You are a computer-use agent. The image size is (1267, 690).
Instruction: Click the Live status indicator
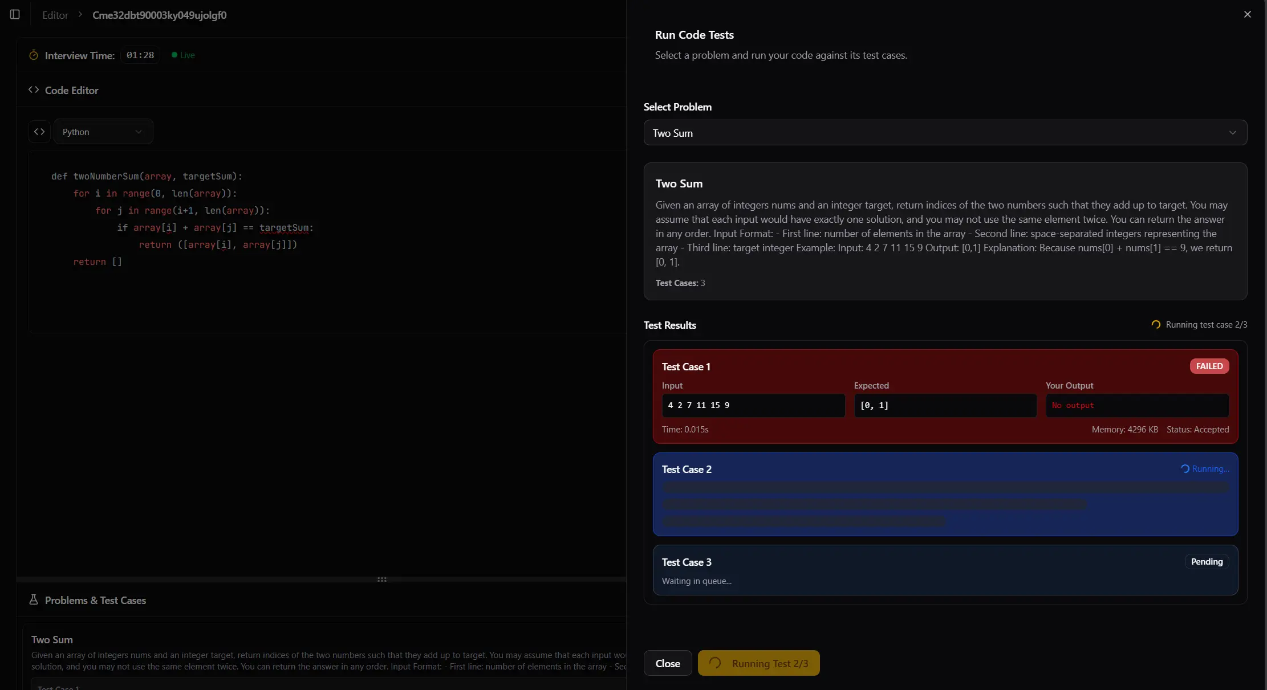[x=184, y=55]
